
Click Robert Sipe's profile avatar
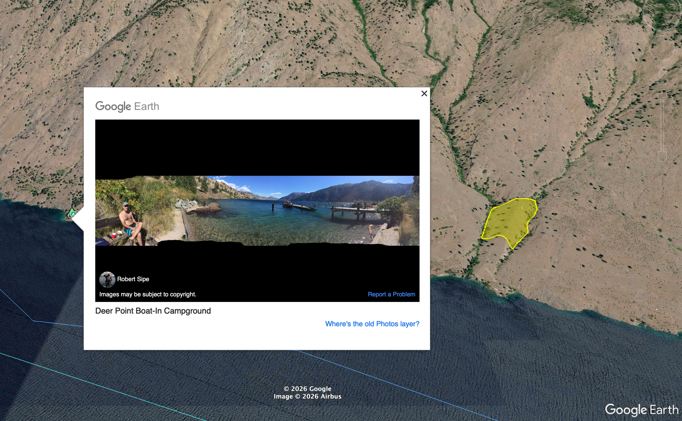pos(107,279)
